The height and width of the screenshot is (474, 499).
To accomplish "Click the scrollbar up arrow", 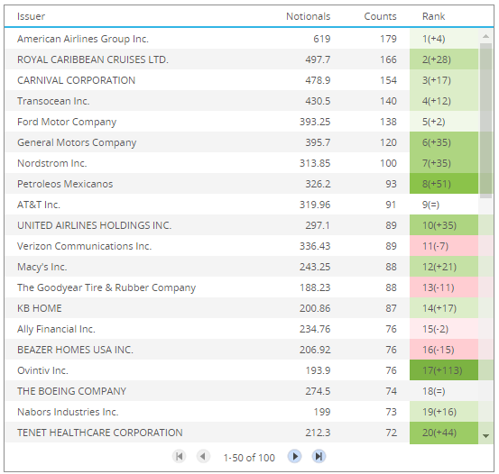I will pyautogui.click(x=486, y=36).
